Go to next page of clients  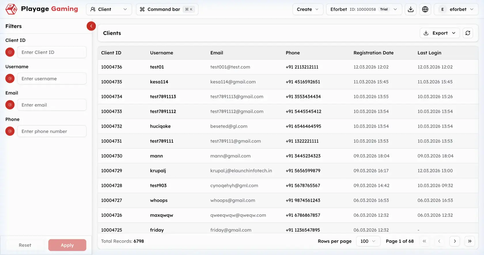click(x=455, y=241)
